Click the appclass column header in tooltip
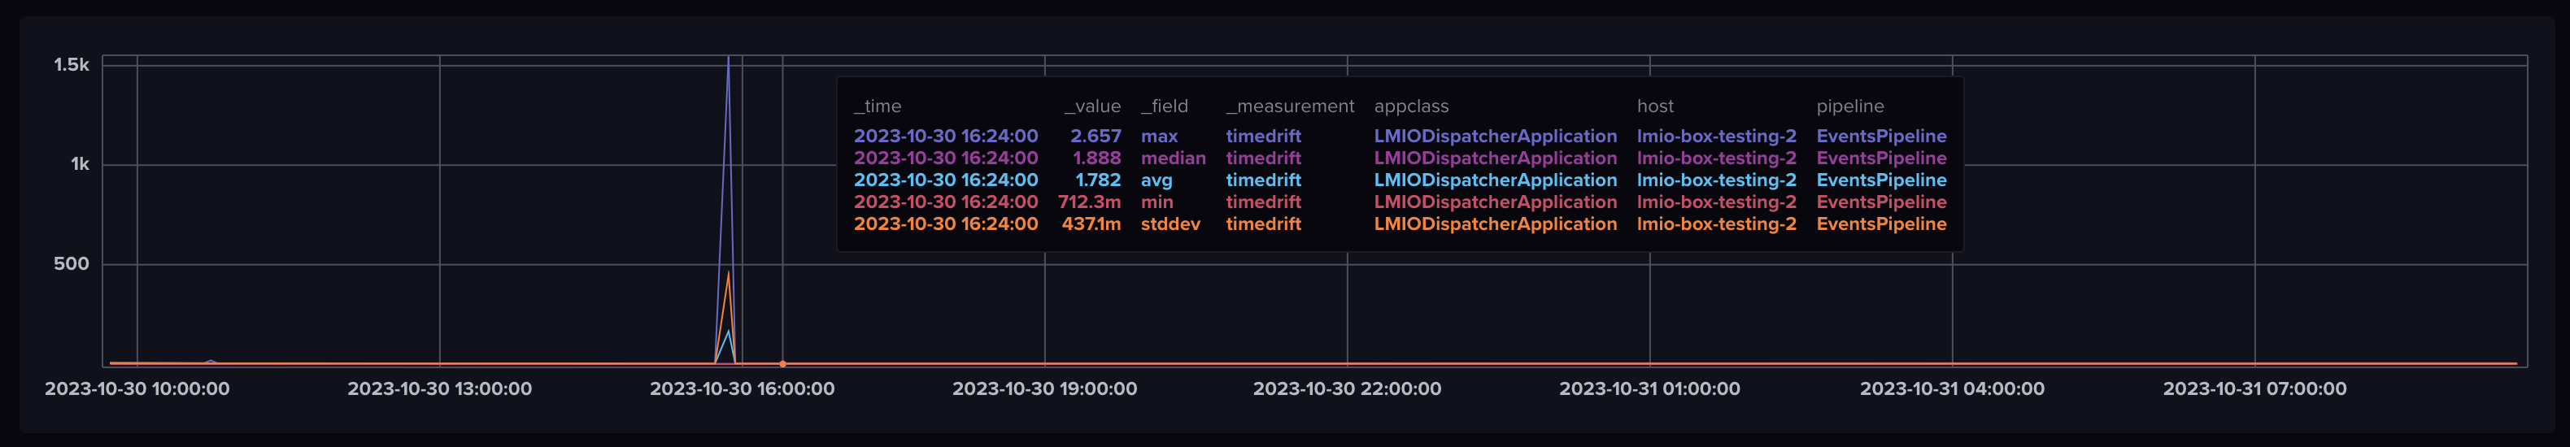The height and width of the screenshot is (447, 2570). [x=1412, y=106]
